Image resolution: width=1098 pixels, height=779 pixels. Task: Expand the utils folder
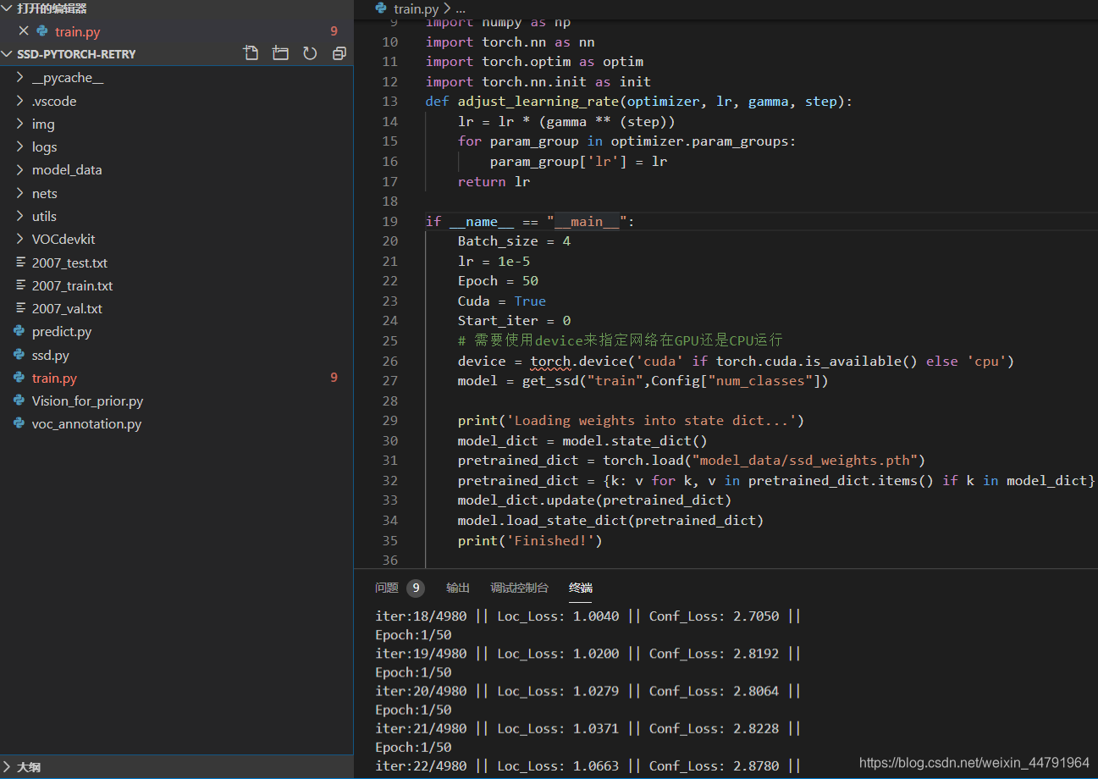pos(20,216)
